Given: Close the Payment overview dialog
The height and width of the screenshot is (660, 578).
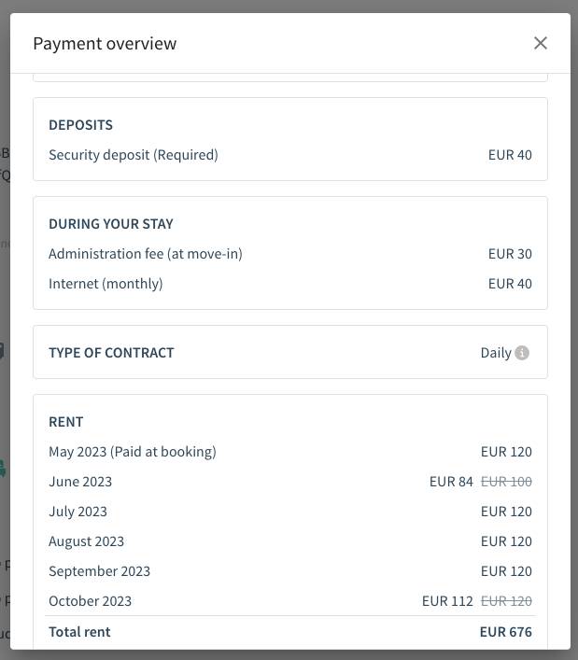Looking at the screenshot, I should click(540, 43).
